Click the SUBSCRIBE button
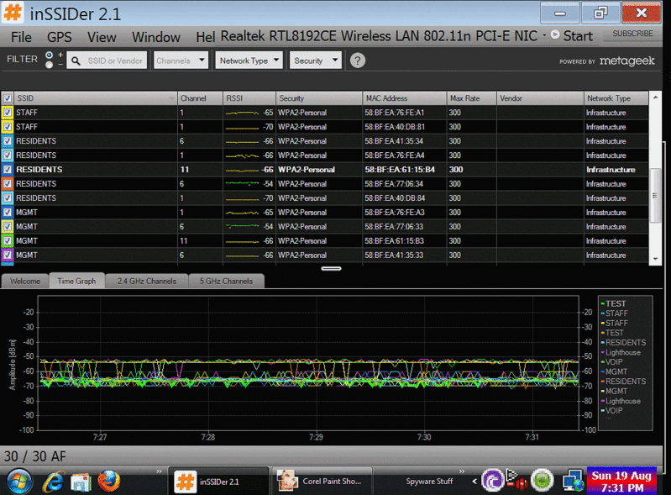Screen dimensions: 671x495 (x=632, y=34)
